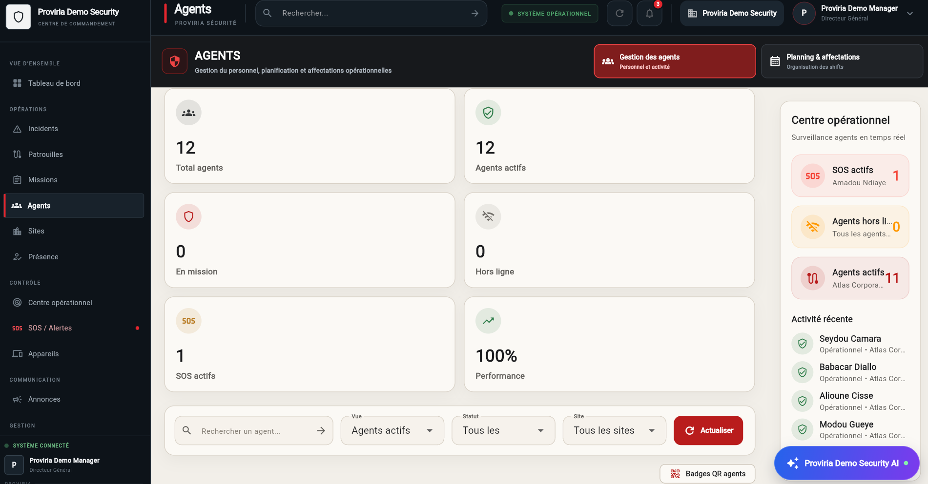Click the 100% Performance card

[x=609, y=344]
